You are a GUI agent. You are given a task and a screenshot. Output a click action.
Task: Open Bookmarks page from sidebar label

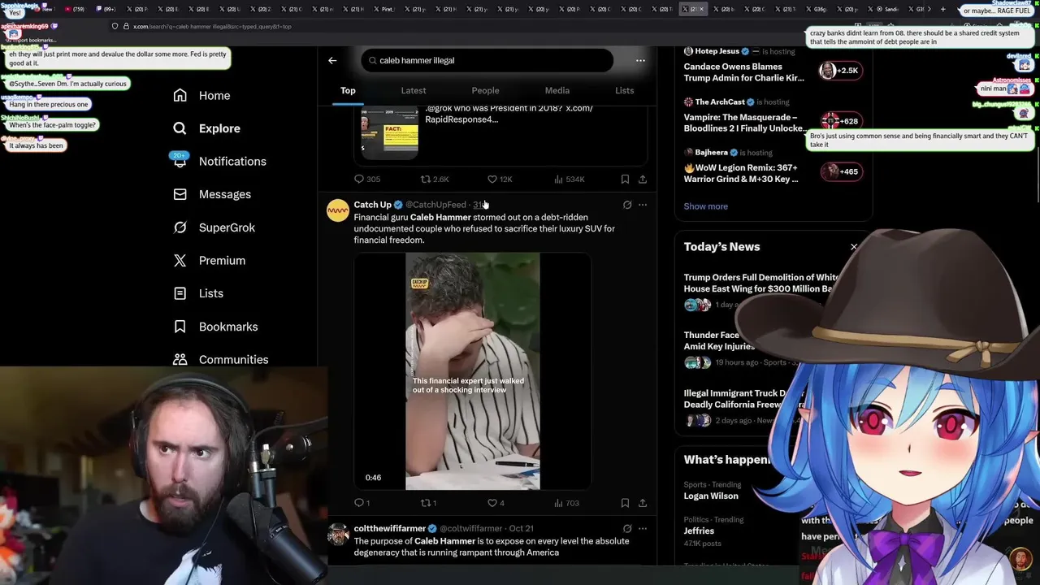(x=228, y=327)
